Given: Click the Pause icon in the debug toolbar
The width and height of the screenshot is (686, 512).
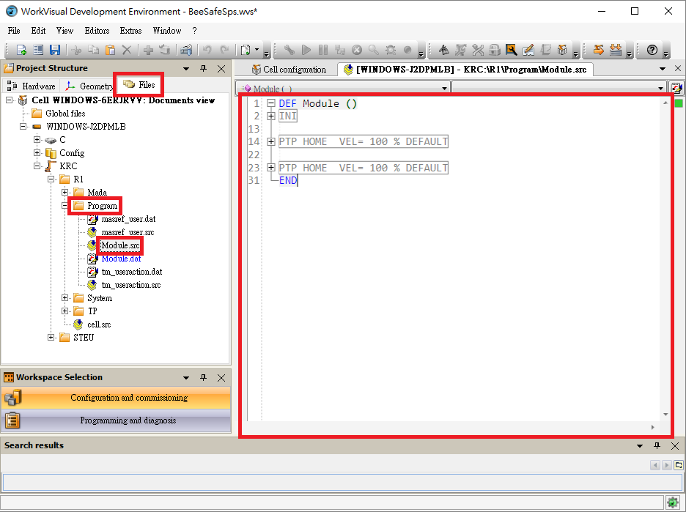Looking at the screenshot, I should click(323, 50).
